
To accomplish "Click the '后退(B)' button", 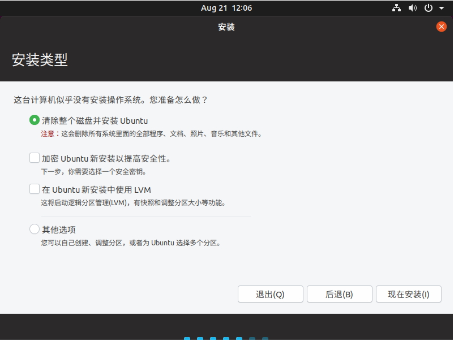I will 339,295.
